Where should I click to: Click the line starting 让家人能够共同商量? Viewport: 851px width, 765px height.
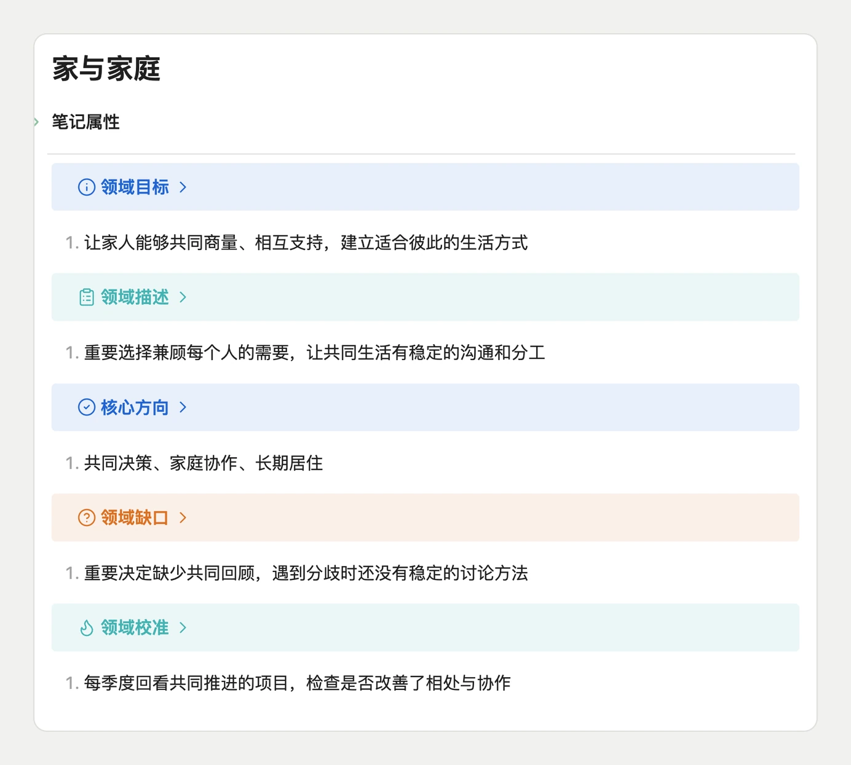pyautogui.click(x=306, y=243)
